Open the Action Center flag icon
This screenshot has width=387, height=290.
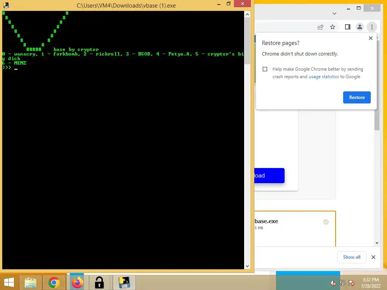351,283
